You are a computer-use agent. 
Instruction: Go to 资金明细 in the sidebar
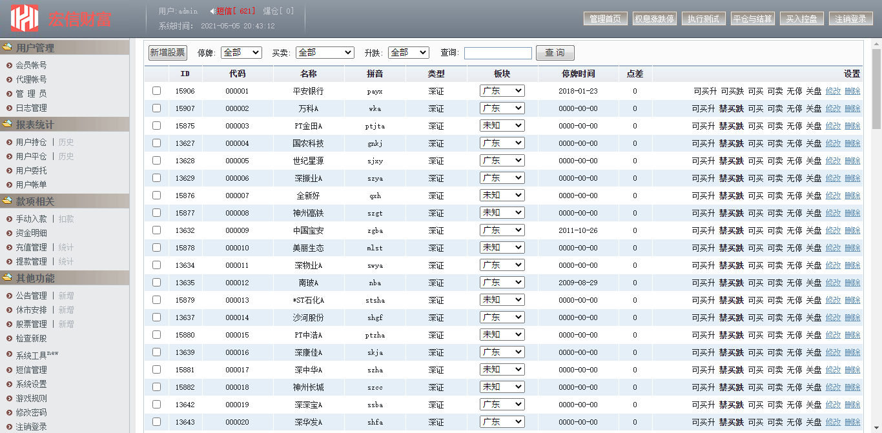click(x=31, y=233)
